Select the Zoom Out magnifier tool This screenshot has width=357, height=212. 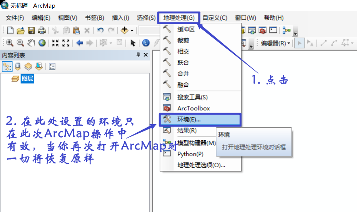(20, 43)
